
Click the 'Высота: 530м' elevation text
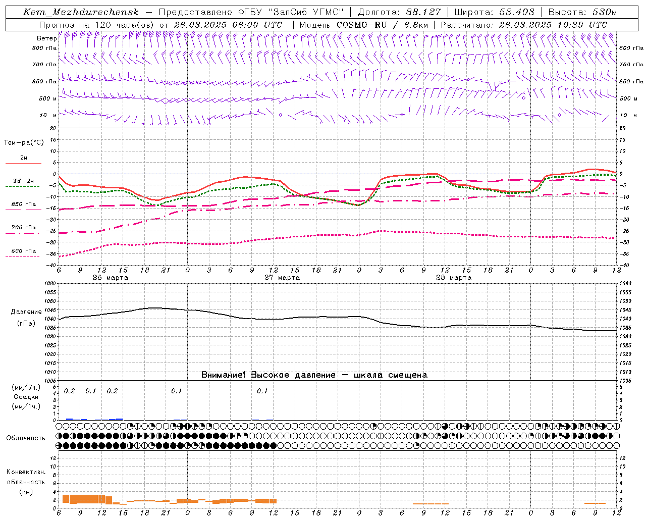(582, 12)
